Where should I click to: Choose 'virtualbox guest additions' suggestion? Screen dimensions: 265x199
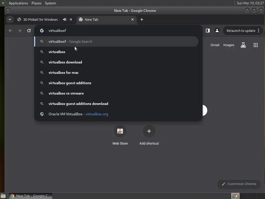[116, 83]
